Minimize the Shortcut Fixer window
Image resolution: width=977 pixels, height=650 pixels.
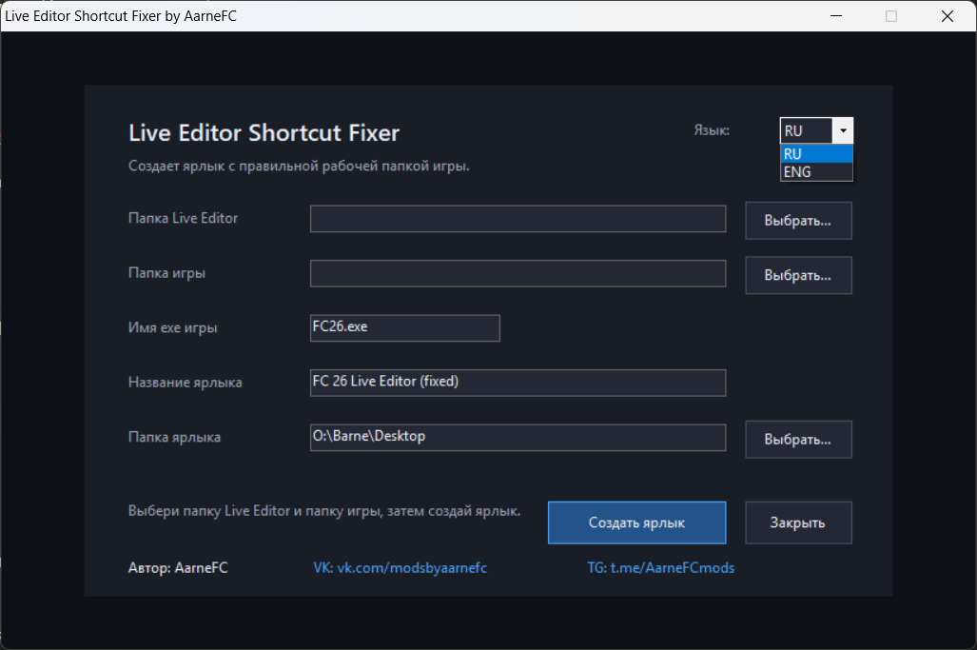836,15
